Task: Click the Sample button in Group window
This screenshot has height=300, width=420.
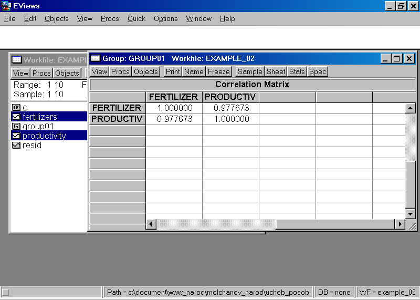Action: (250, 71)
